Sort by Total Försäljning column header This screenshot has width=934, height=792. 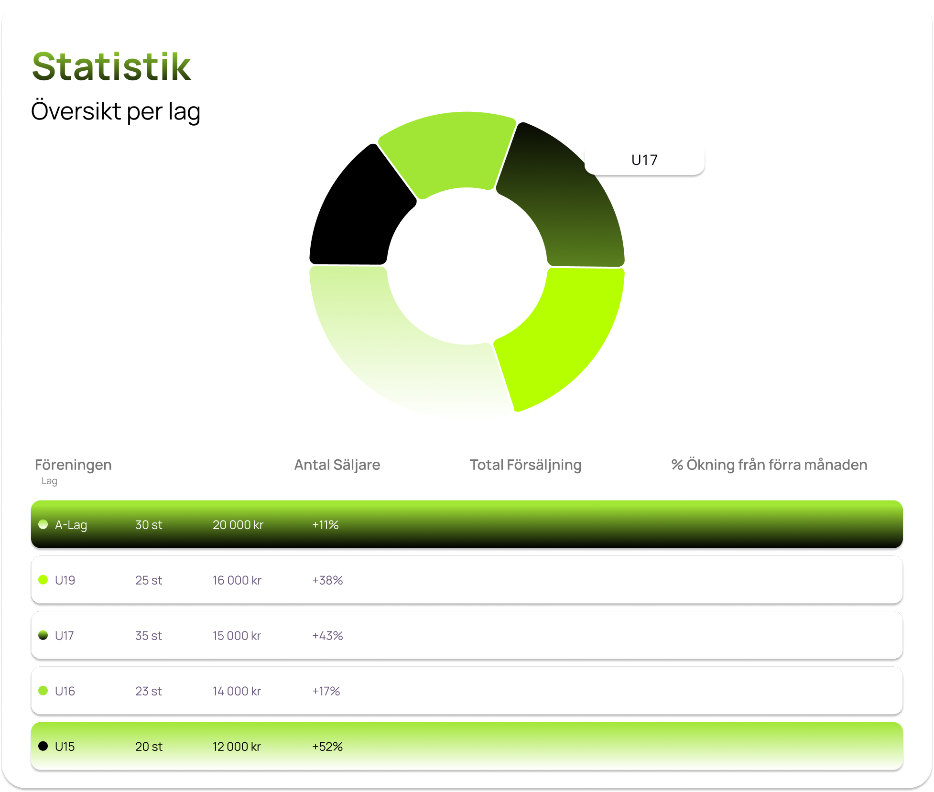point(525,465)
